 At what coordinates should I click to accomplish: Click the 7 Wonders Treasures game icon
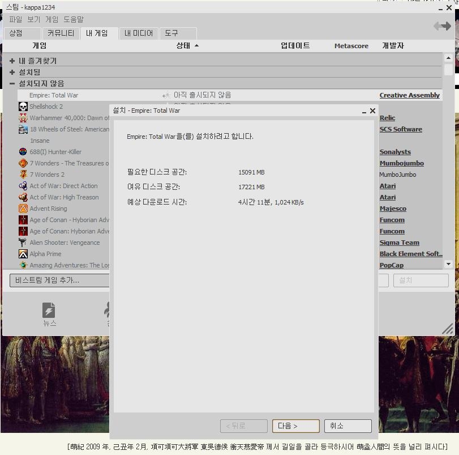23,163
